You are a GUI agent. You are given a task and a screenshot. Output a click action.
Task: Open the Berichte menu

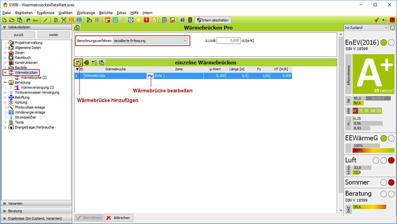tap(106, 13)
